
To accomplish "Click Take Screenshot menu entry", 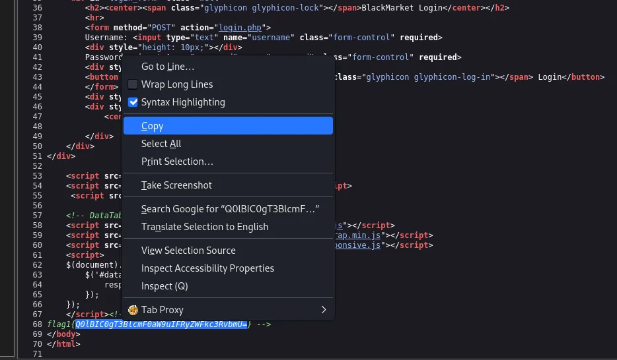I will pos(228,185).
